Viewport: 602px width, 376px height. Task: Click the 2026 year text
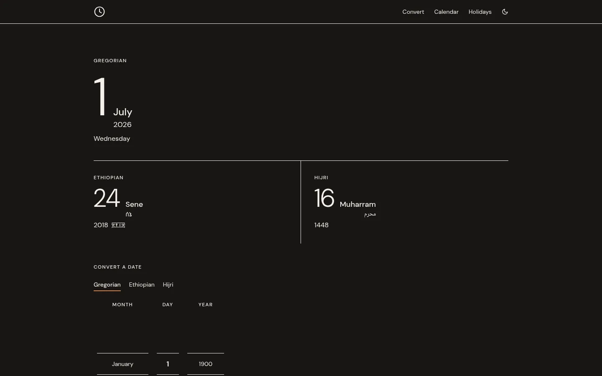[122, 124]
